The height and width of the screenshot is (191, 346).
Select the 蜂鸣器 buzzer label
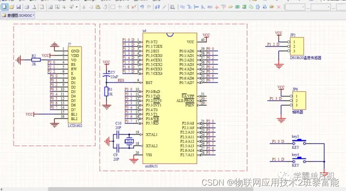[x=298, y=112]
